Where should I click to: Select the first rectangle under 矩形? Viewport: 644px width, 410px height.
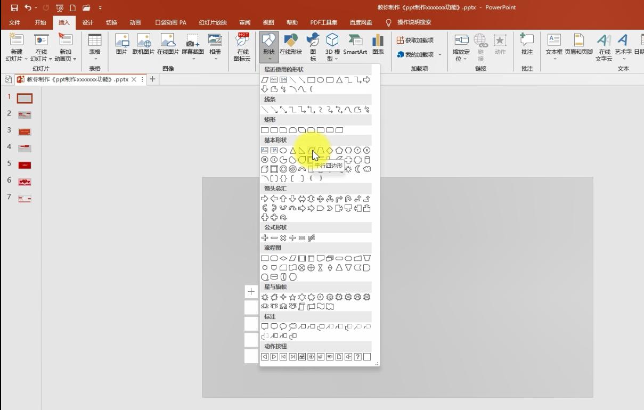point(265,129)
